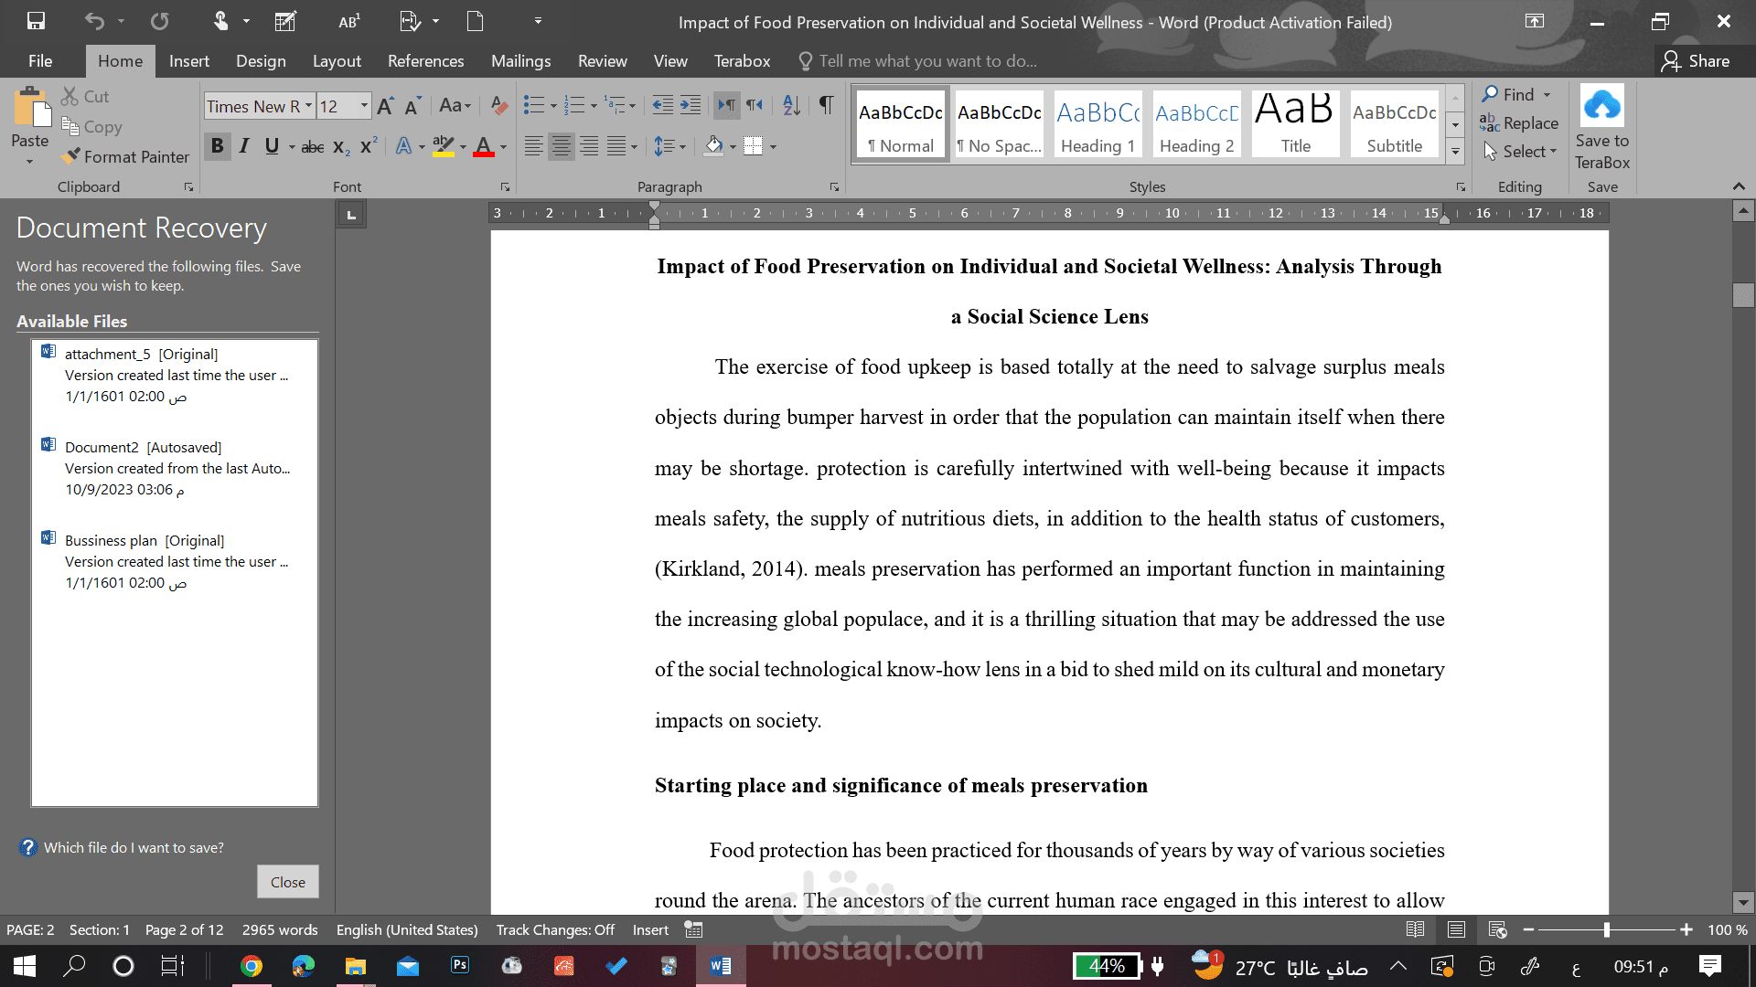Open the font name dropdown
This screenshot has height=987, width=1756.
tap(309, 106)
